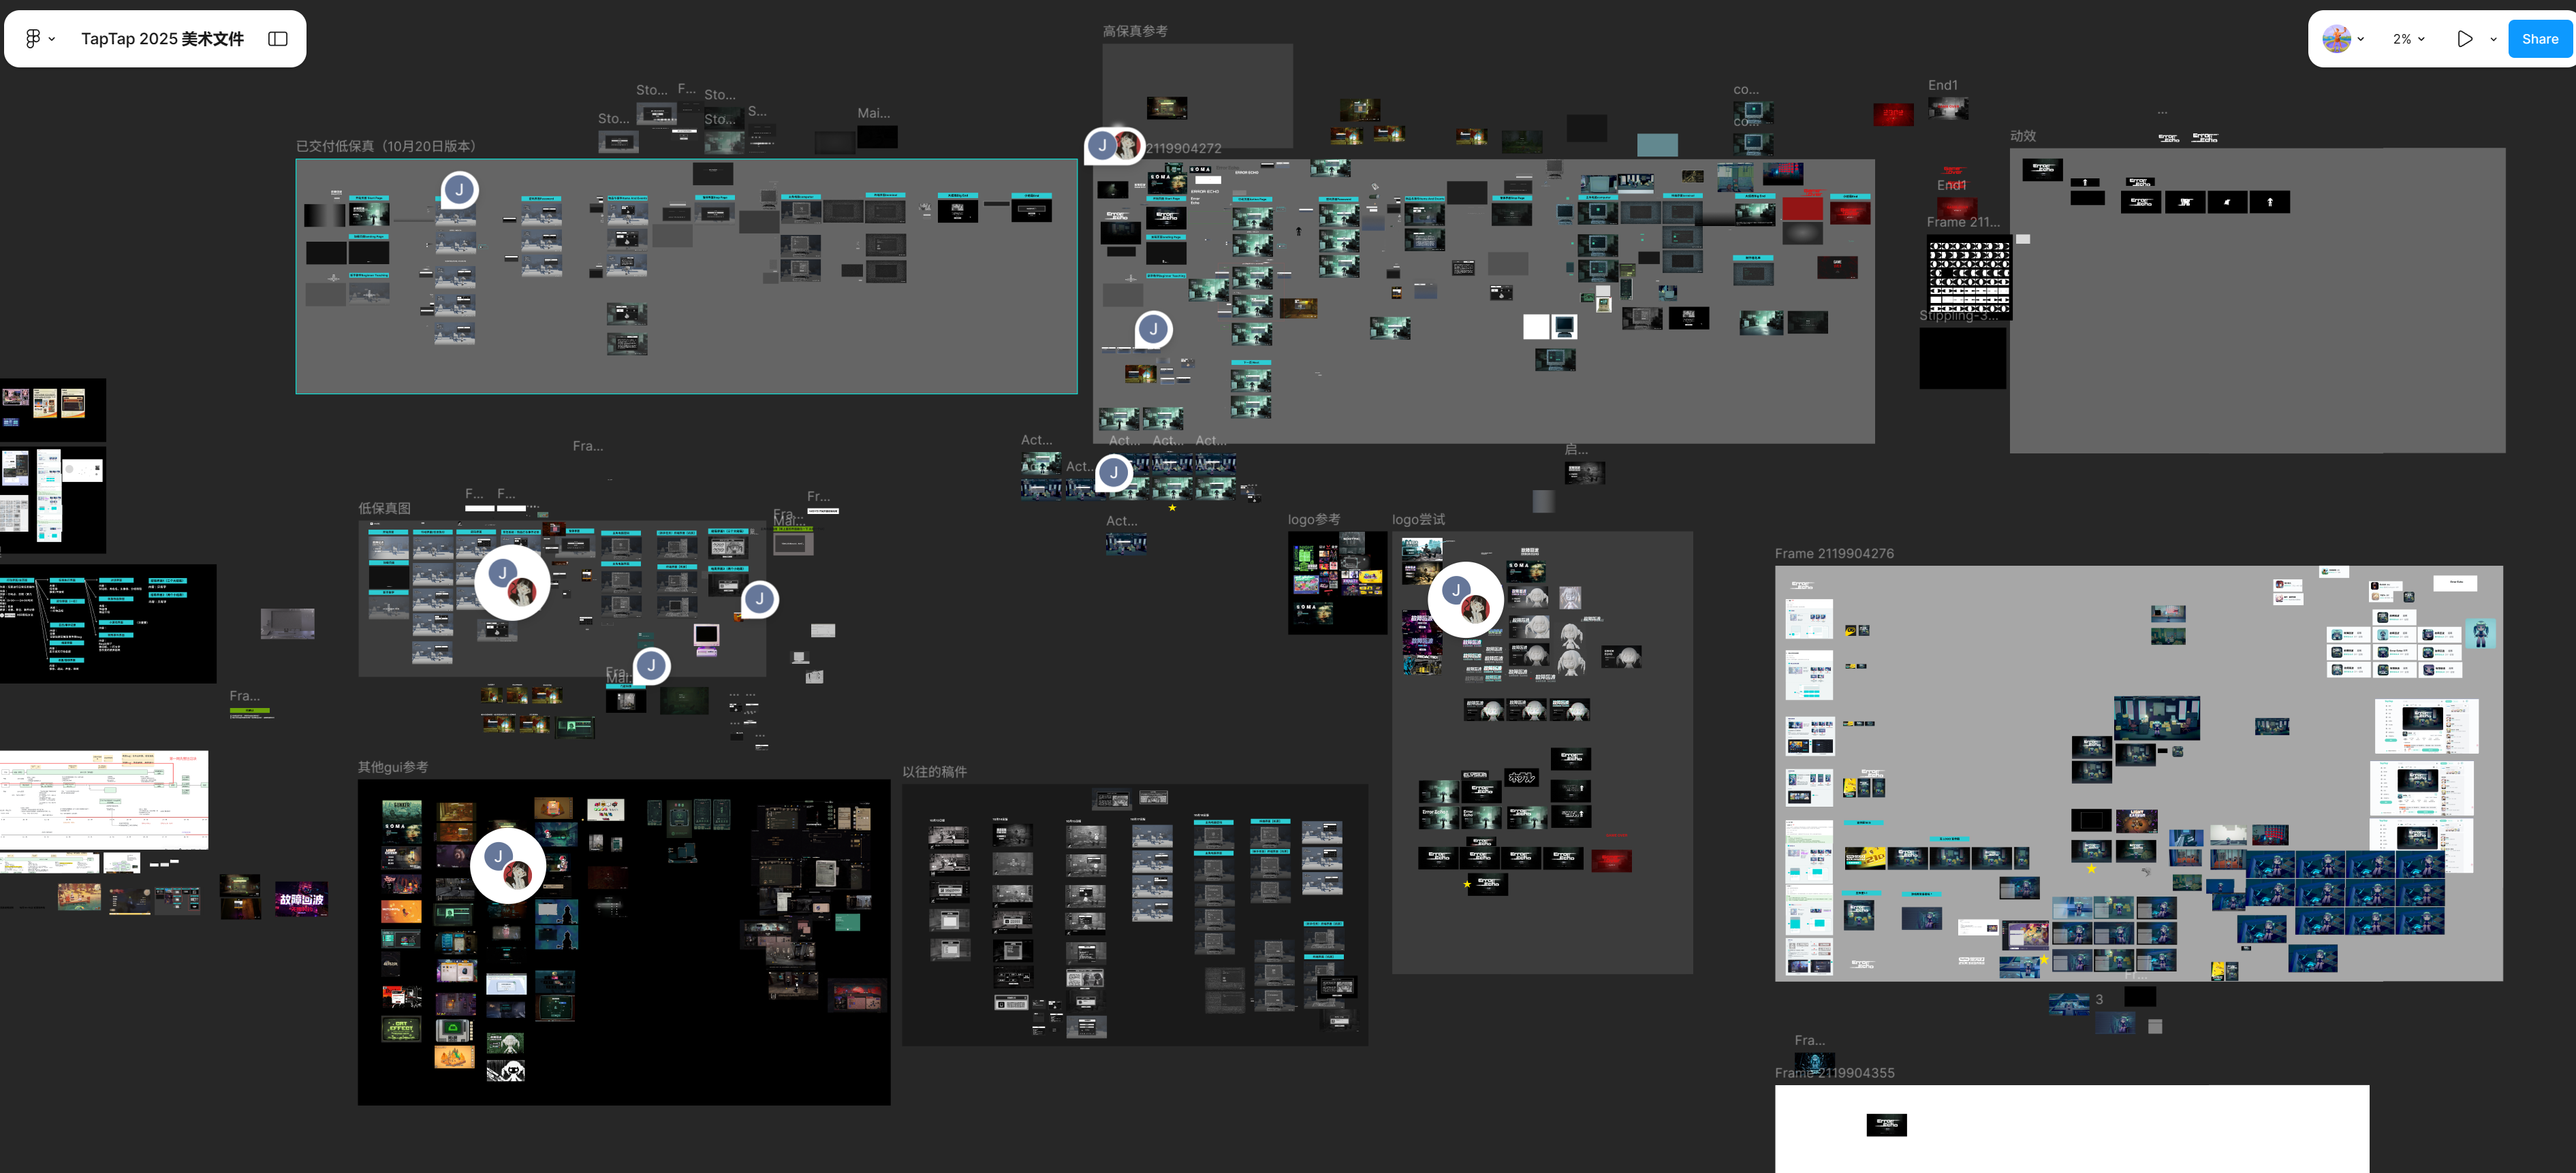This screenshot has width=2576, height=1173.
Task: Select the 以往的稿件 frame title
Action: coord(934,771)
